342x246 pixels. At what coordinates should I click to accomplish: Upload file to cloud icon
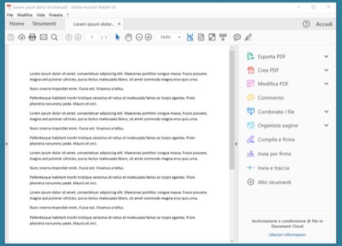click(22, 37)
